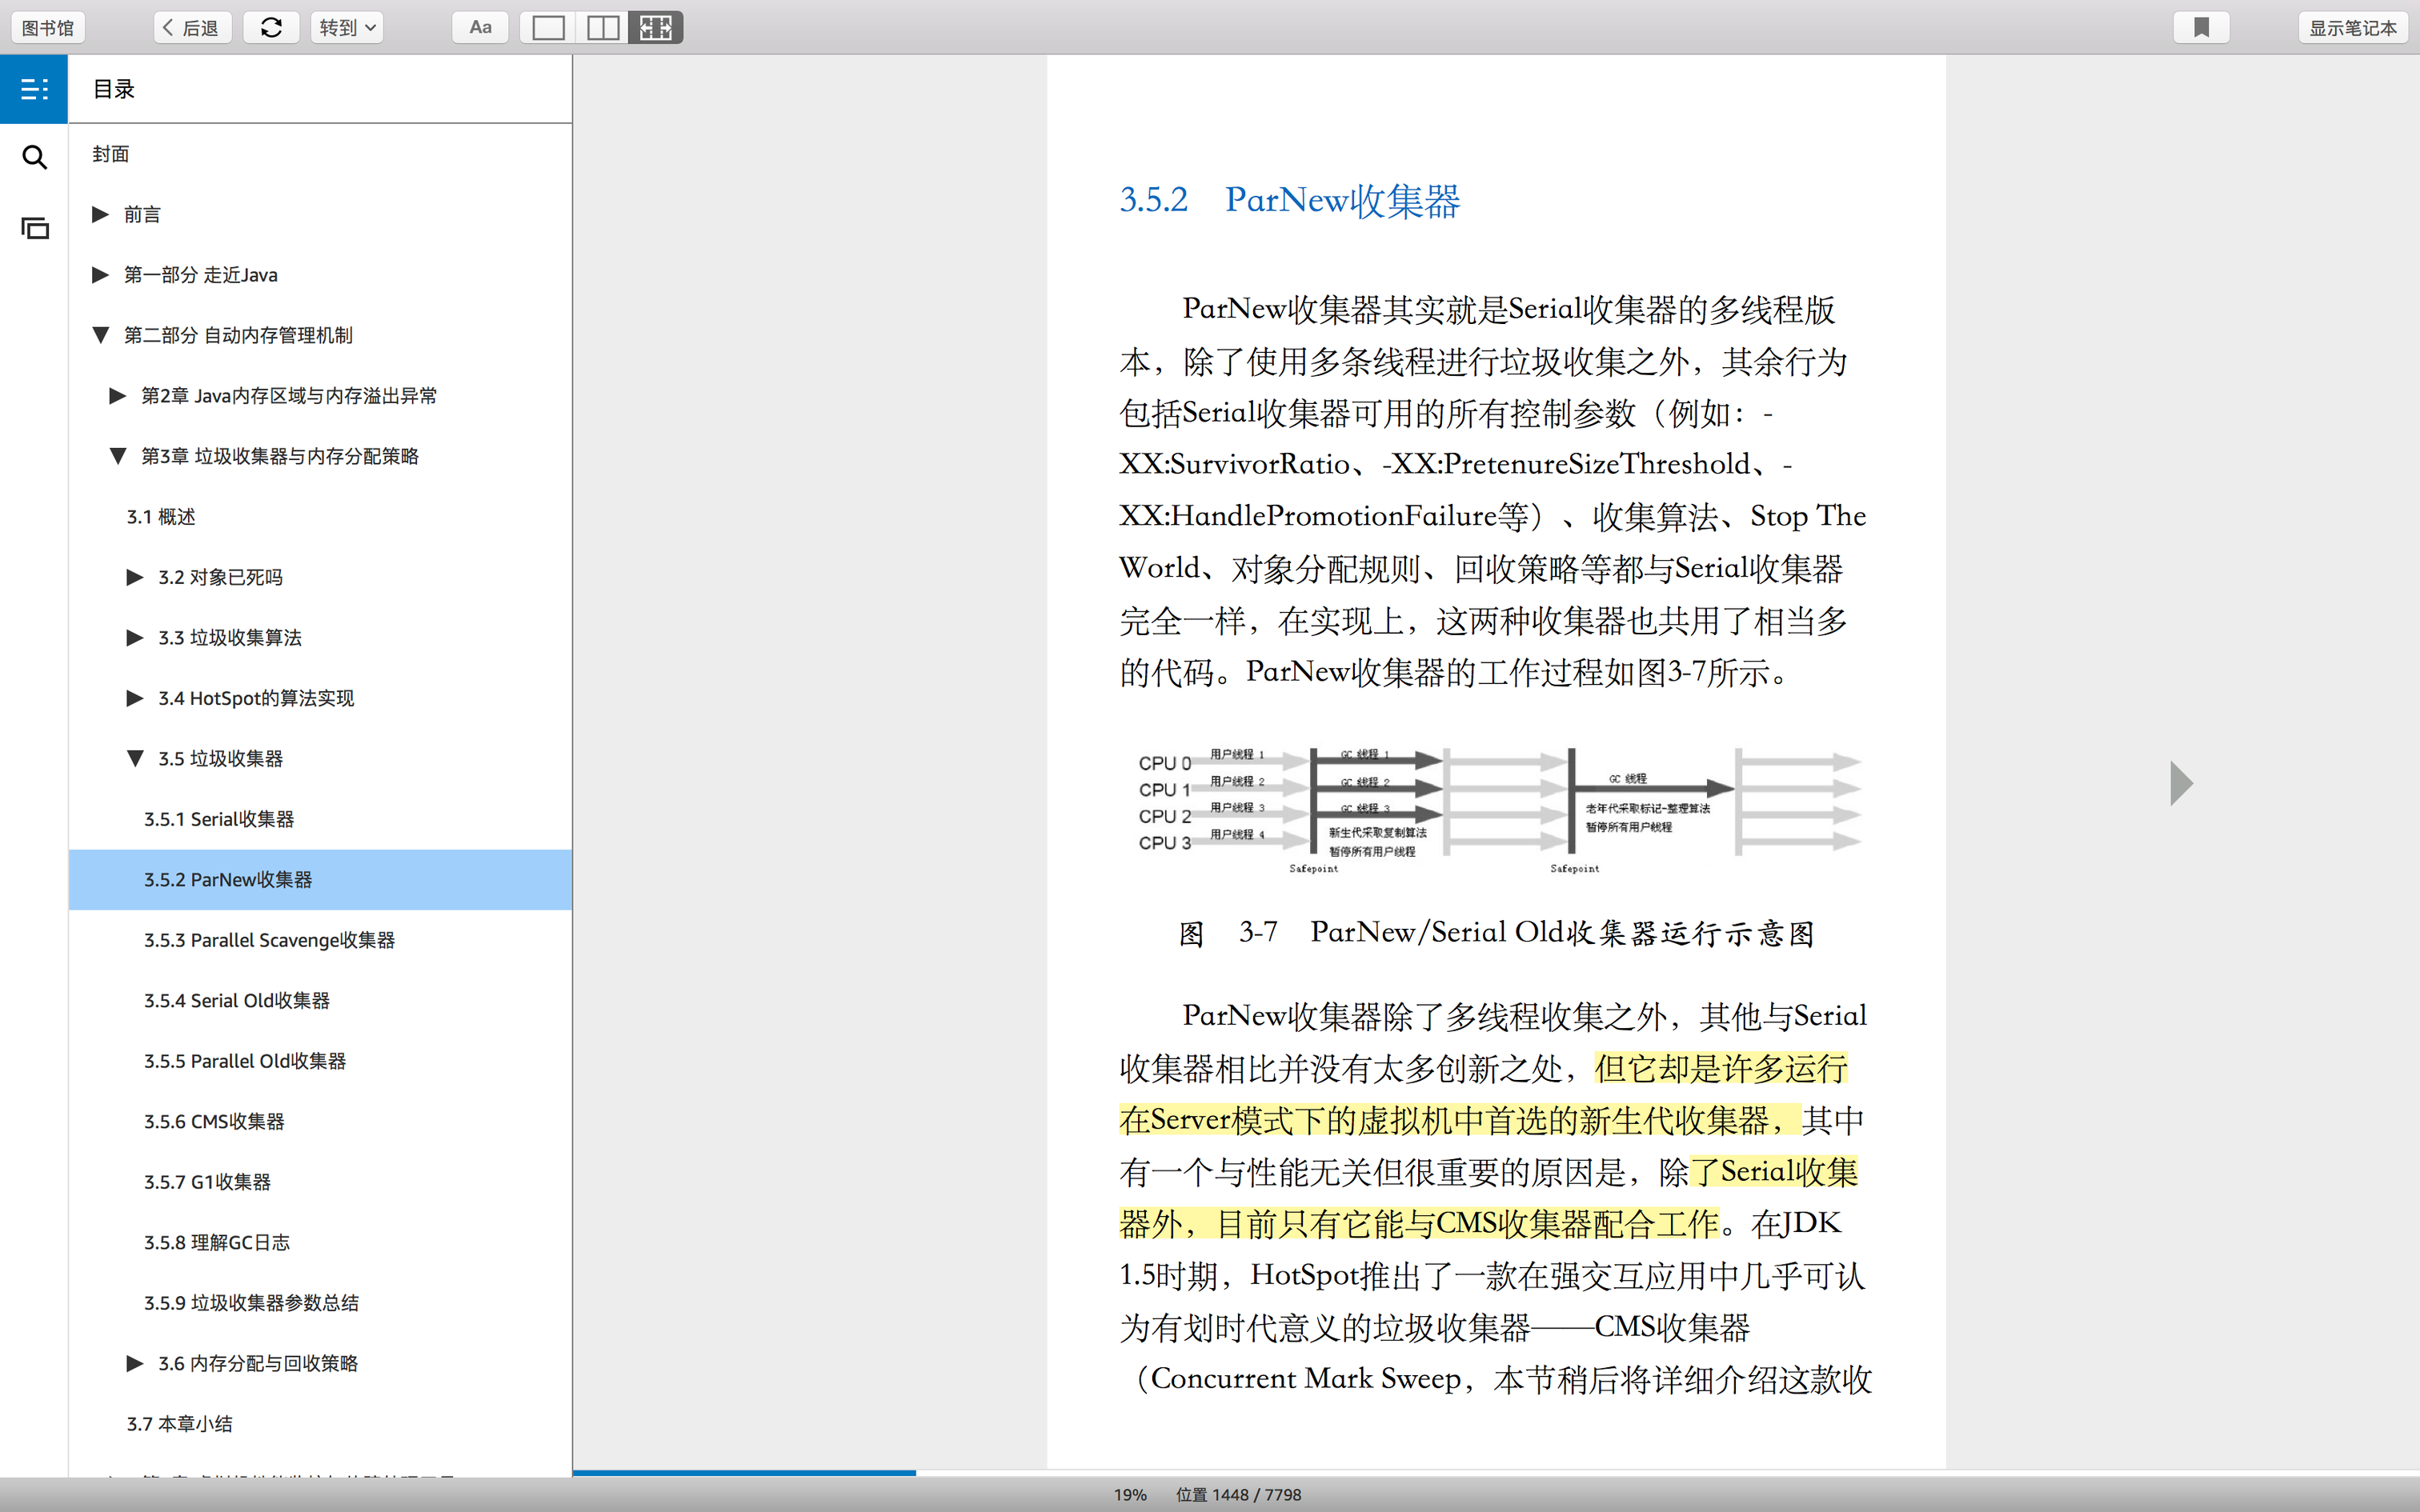2420x1512 pixels.
Task: Go to next page with right arrow
Action: 2181,783
